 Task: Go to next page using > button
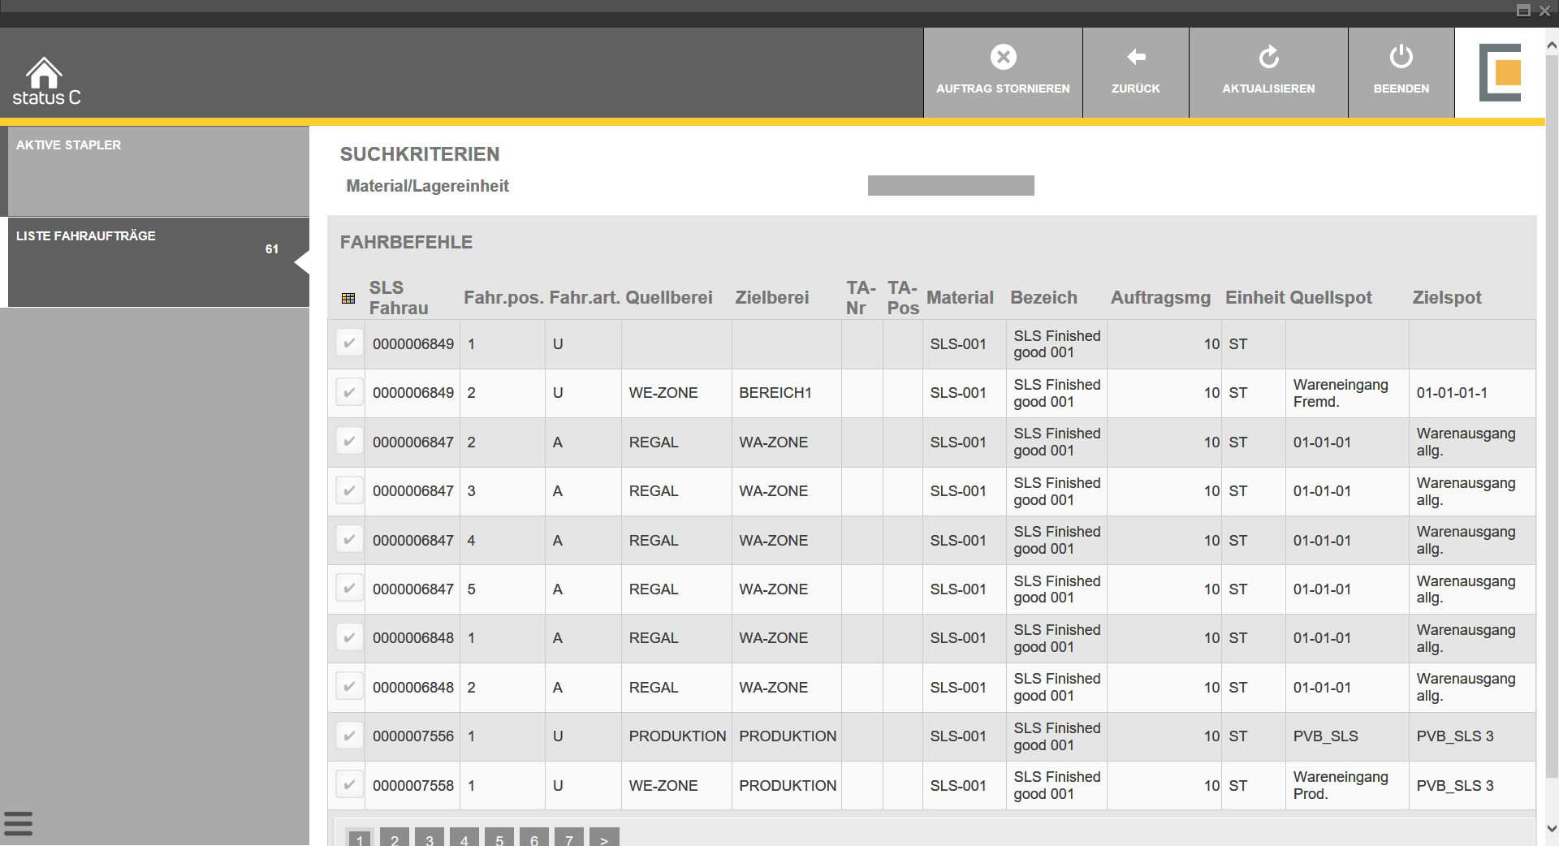[604, 839]
